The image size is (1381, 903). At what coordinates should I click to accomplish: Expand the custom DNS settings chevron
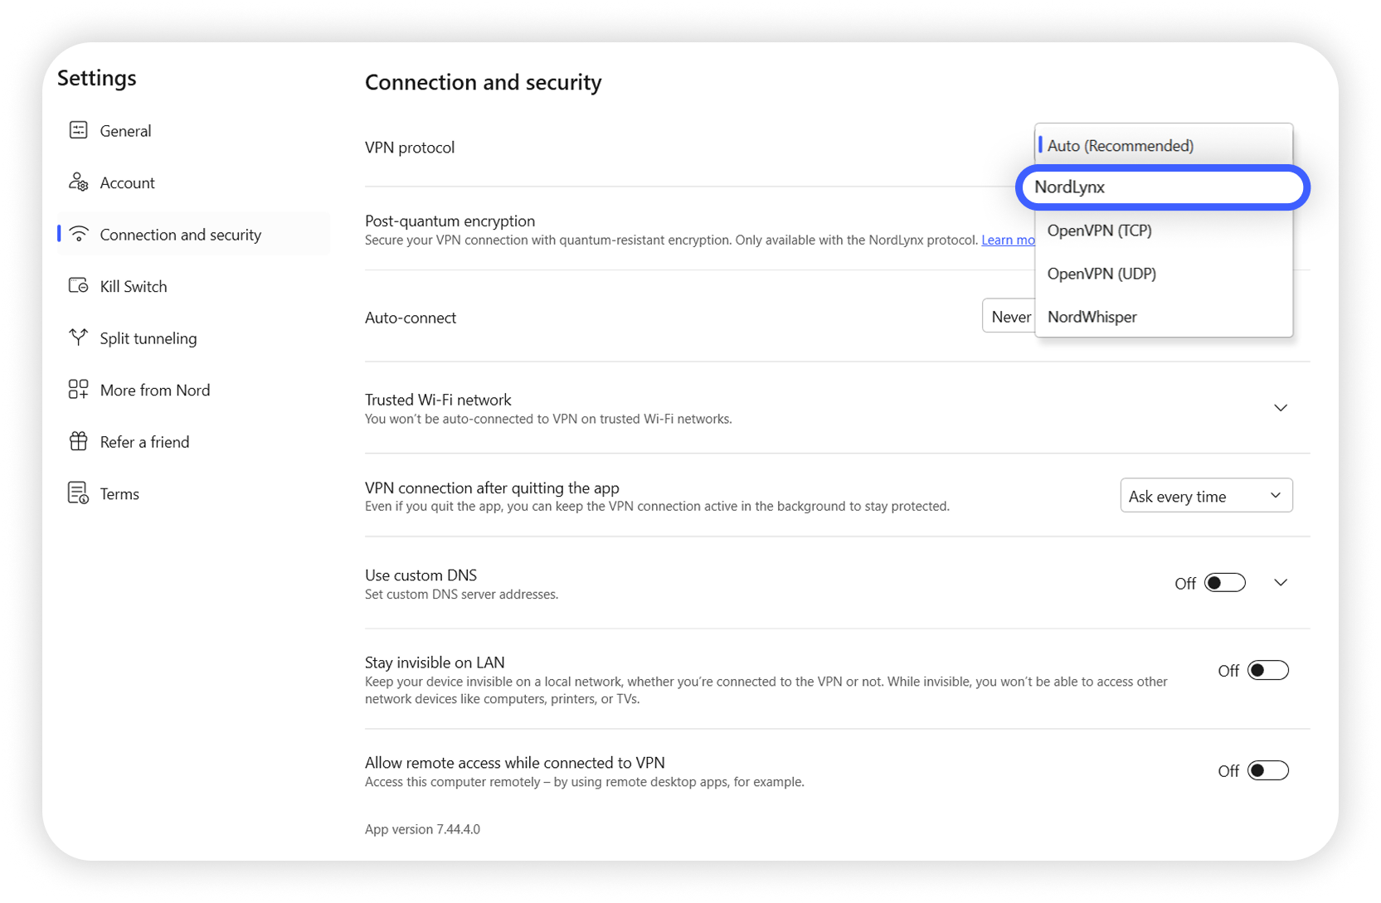(x=1280, y=582)
